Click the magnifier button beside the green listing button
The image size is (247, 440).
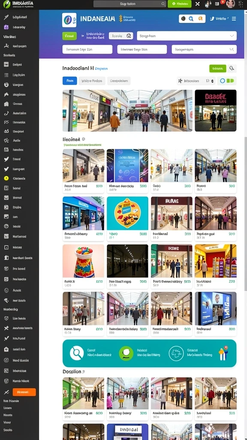tap(232, 68)
